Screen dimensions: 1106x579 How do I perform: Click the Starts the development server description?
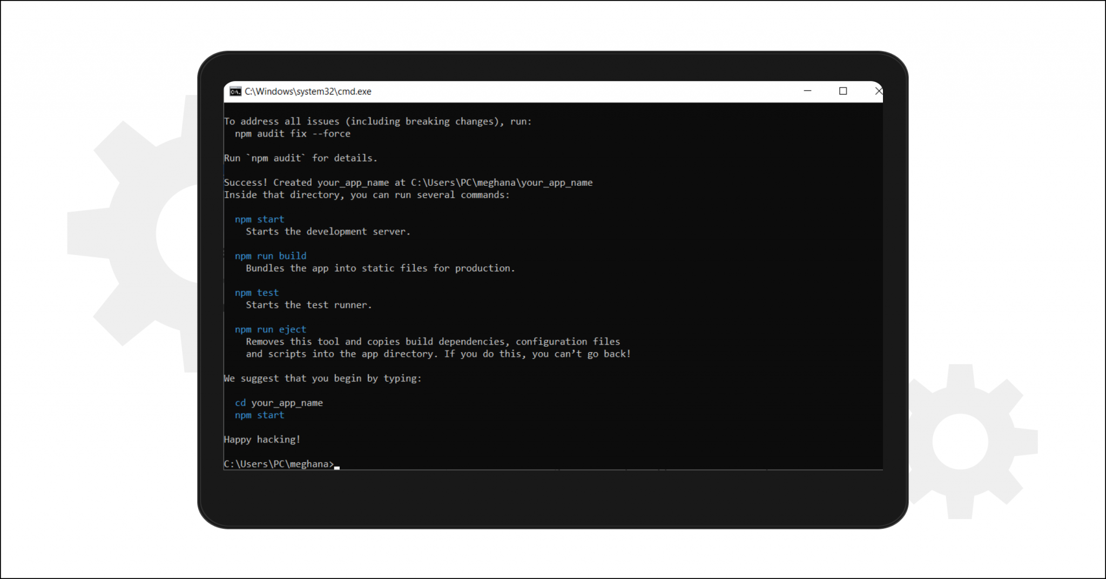[x=328, y=231]
